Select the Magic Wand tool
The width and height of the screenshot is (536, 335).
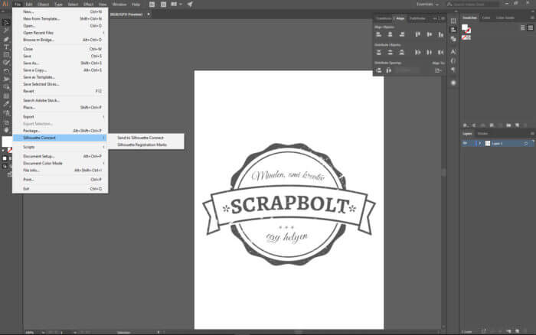(6, 31)
